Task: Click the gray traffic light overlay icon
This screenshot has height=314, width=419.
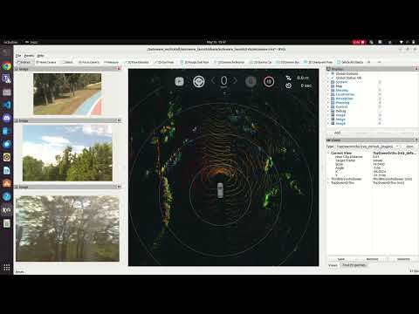Action: 251,81
